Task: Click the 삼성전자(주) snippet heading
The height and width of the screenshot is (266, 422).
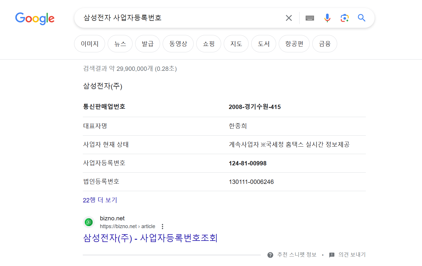Action: (x=103, y=86)
